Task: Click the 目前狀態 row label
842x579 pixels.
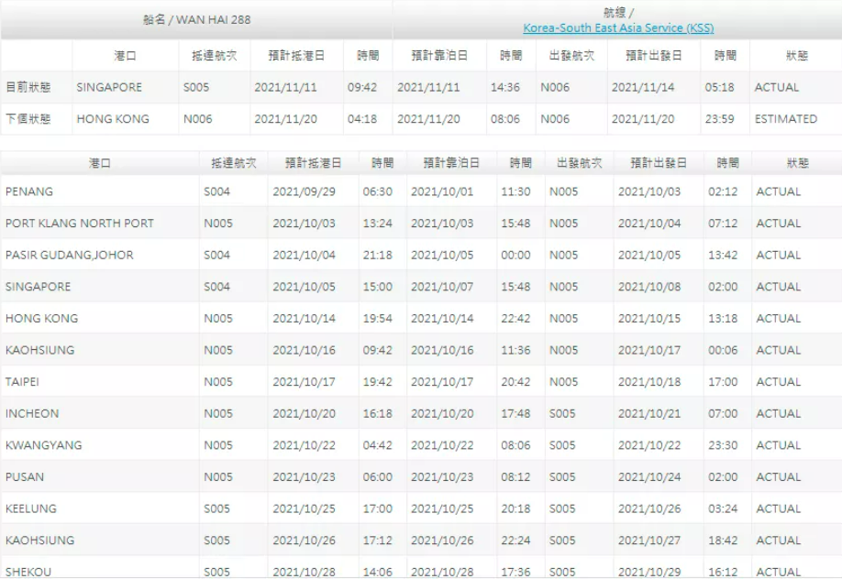Action: (x=28, y=87)
